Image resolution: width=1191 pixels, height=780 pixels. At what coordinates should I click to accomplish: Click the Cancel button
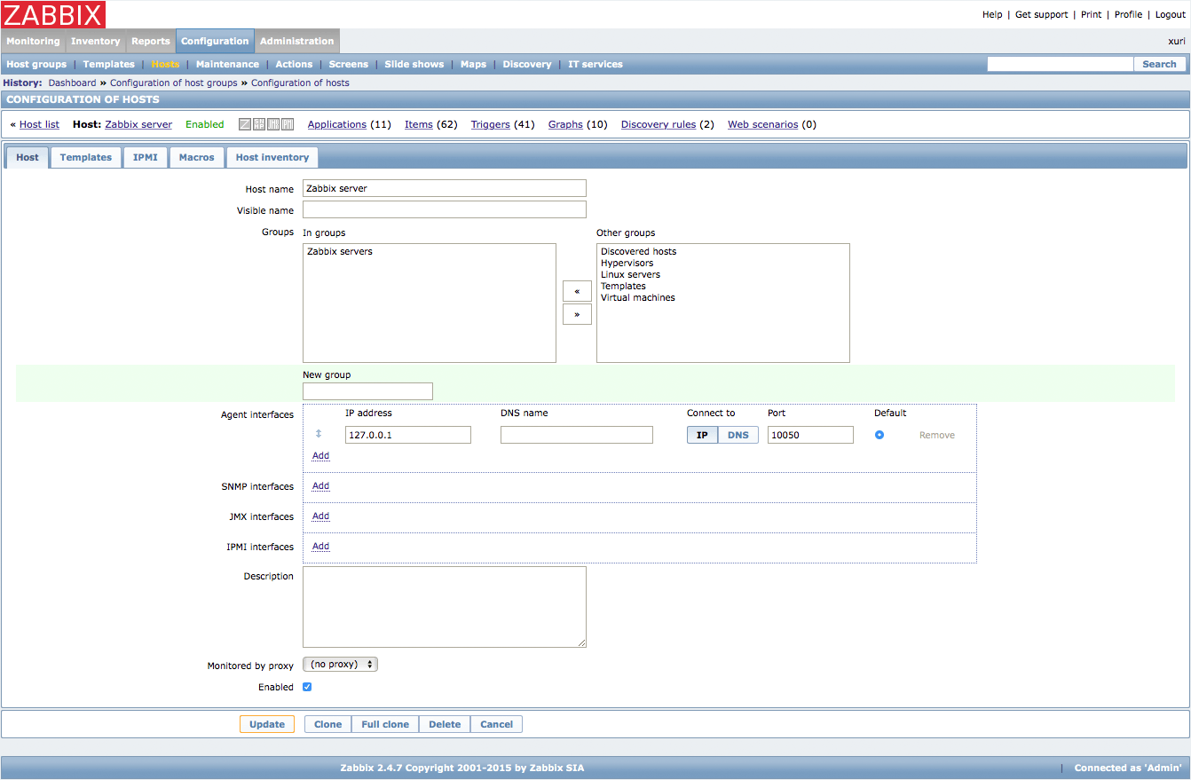(x=497, y=724)
